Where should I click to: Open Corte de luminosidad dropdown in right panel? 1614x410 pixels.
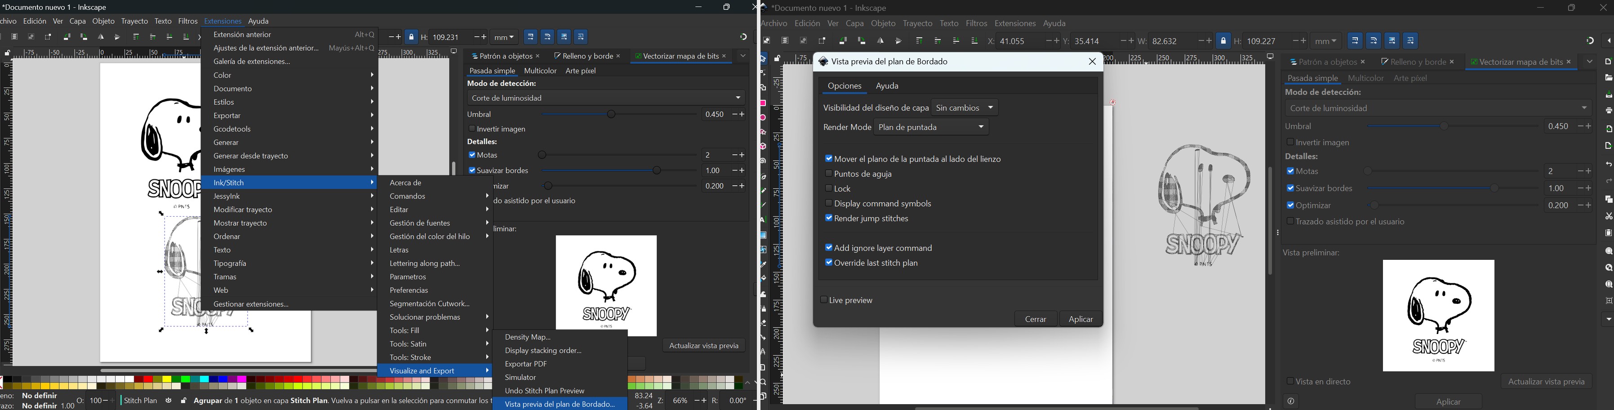click(x=1437, y=108)
